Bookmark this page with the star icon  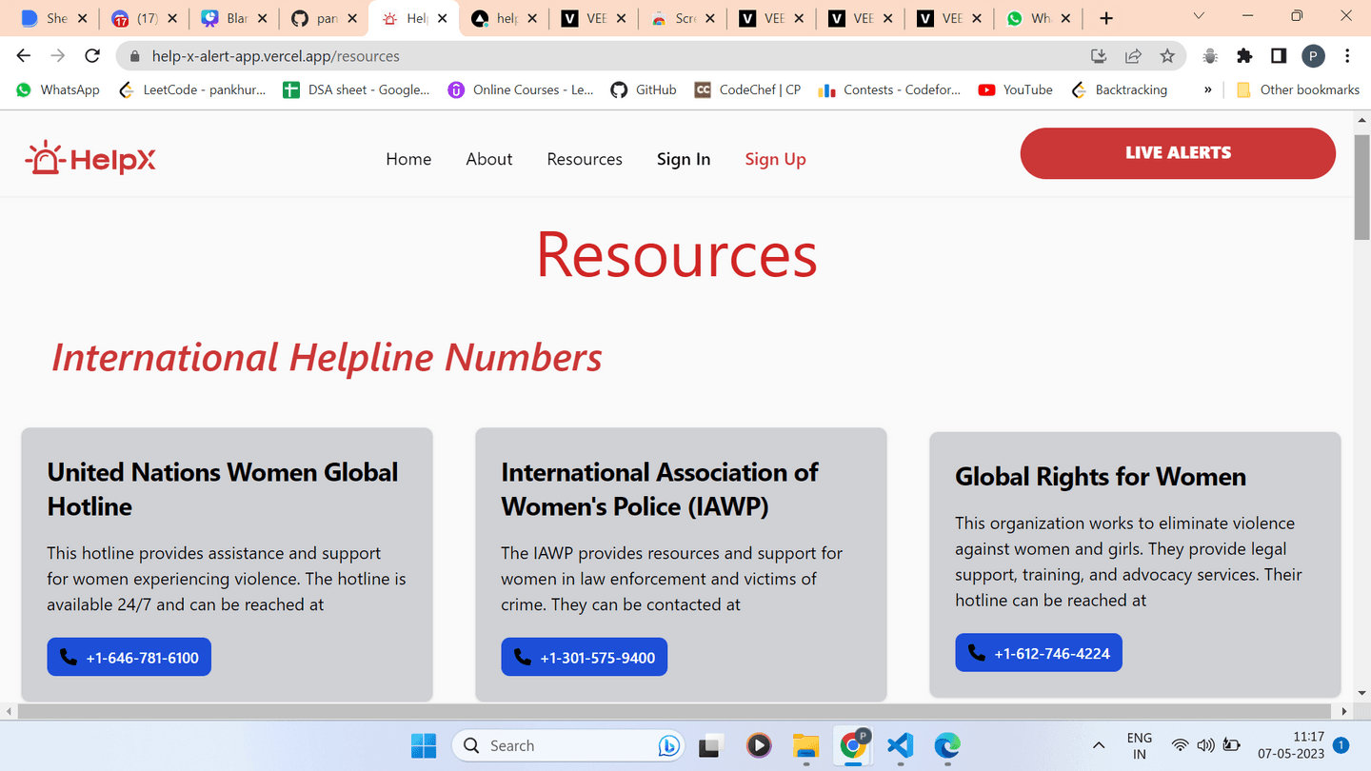coord(1167,56)
